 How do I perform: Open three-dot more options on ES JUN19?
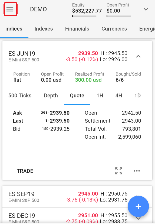[137, 171]
